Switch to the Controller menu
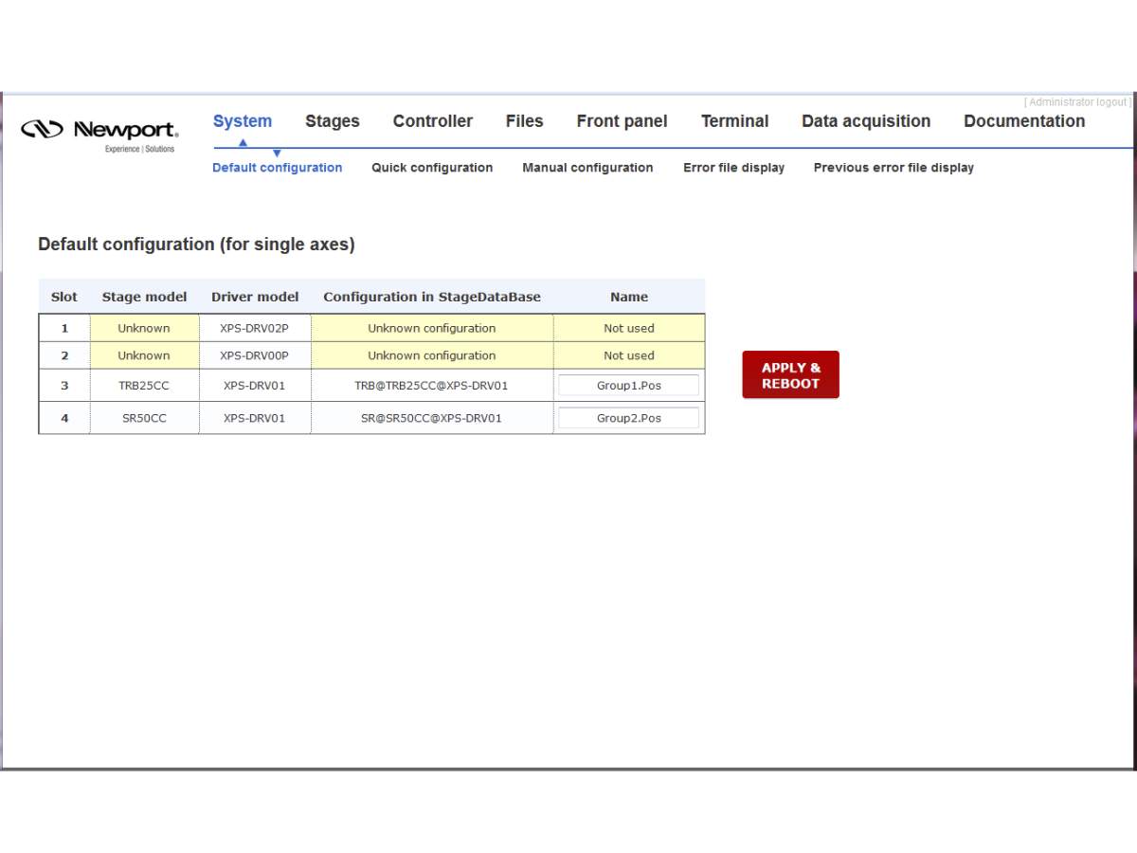Image resolution: width=1137 pixels, height=853 pixels. 433,121
